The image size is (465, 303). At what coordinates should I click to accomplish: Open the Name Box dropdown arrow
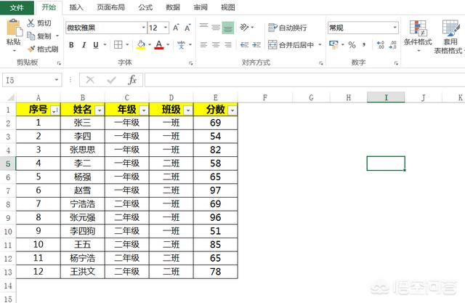click(57, 80)
